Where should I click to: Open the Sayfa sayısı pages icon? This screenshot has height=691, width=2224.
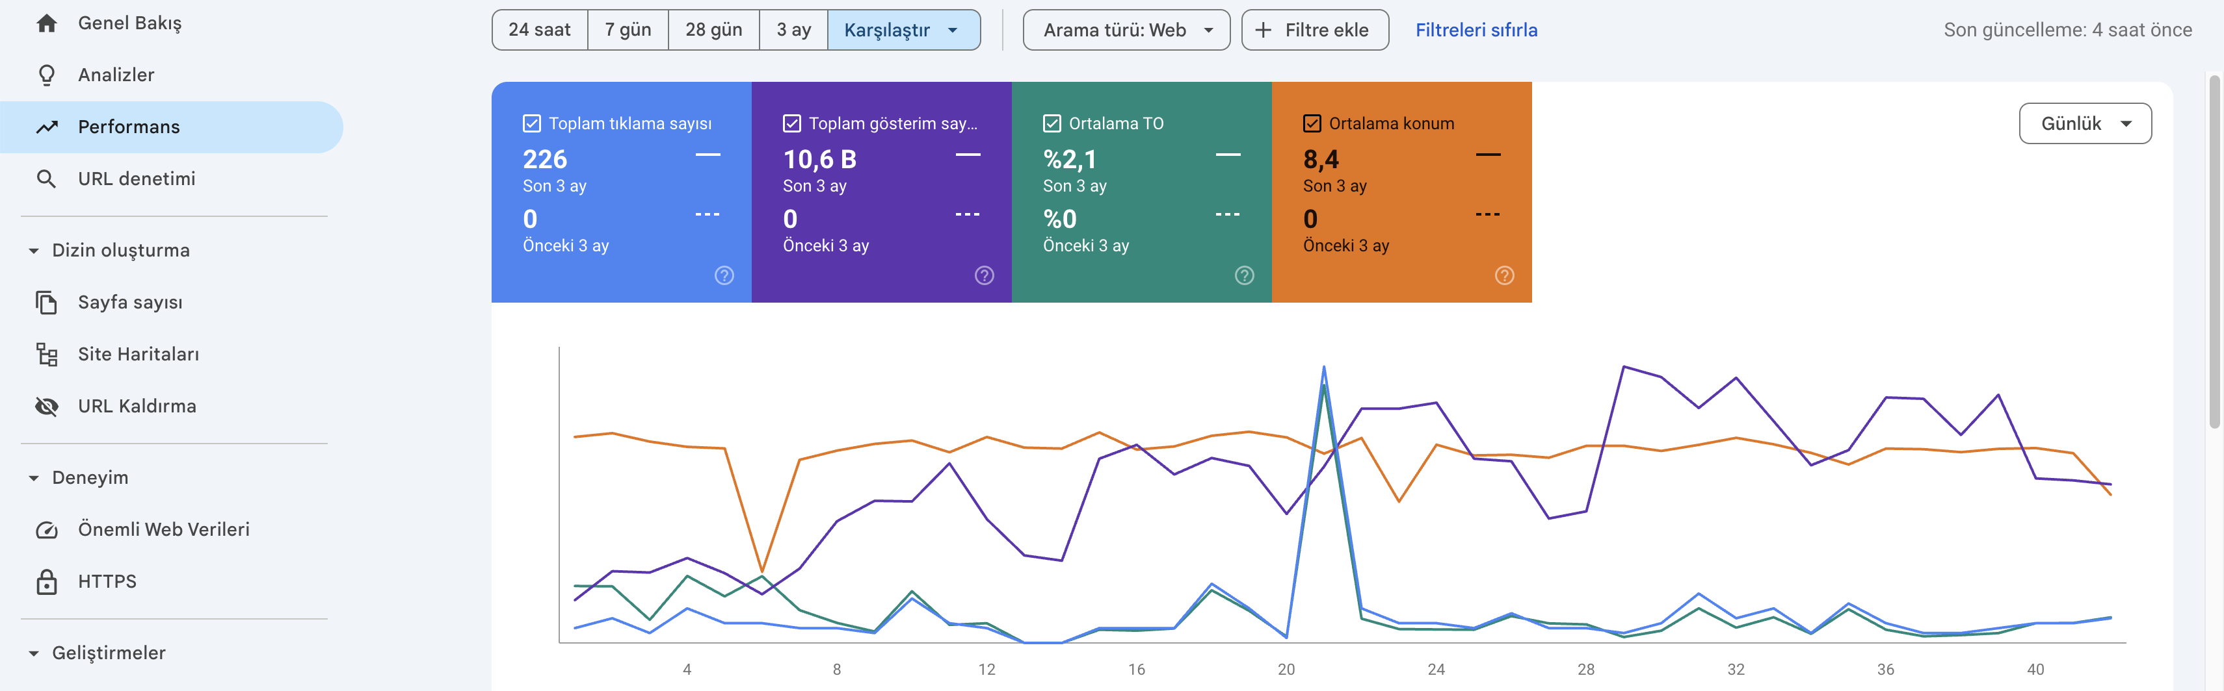tap(47, 302)
